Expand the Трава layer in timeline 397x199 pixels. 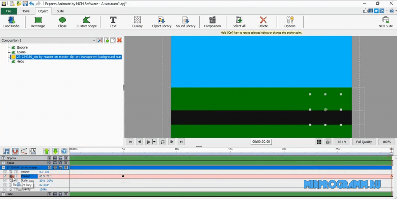(3, 163)
